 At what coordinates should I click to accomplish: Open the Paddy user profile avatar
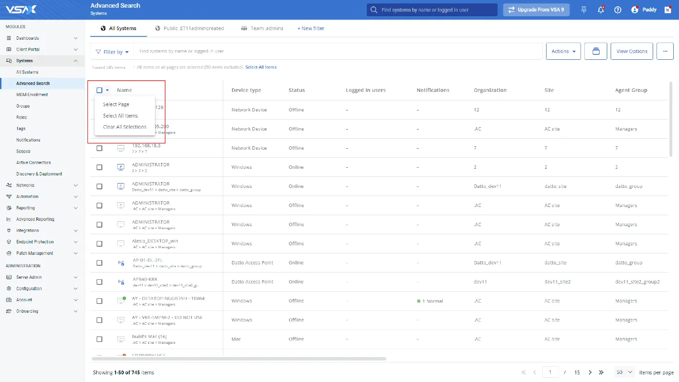(x=635, y=10)
